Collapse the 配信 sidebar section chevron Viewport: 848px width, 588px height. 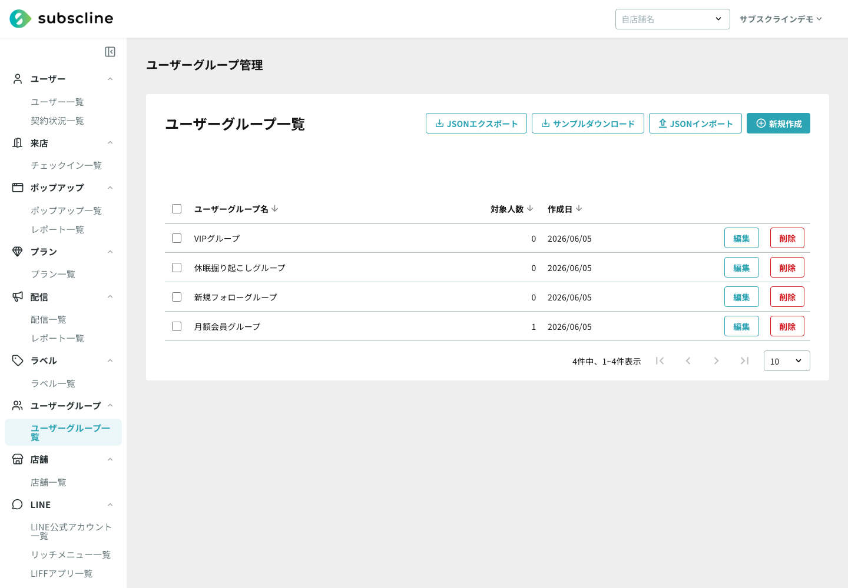click(110, 297)
